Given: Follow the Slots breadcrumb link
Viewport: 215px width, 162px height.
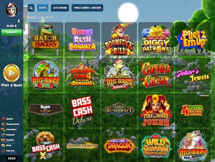Looking at the screenshot, I should [32, 18].
